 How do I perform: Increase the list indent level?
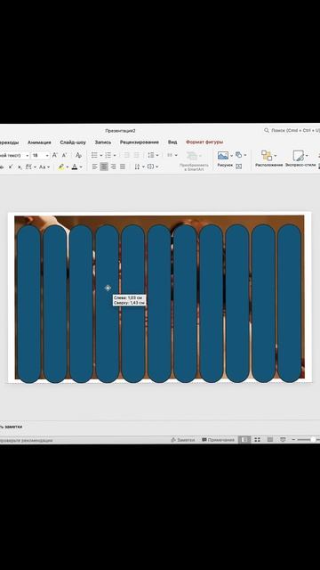tap(136, 155)
